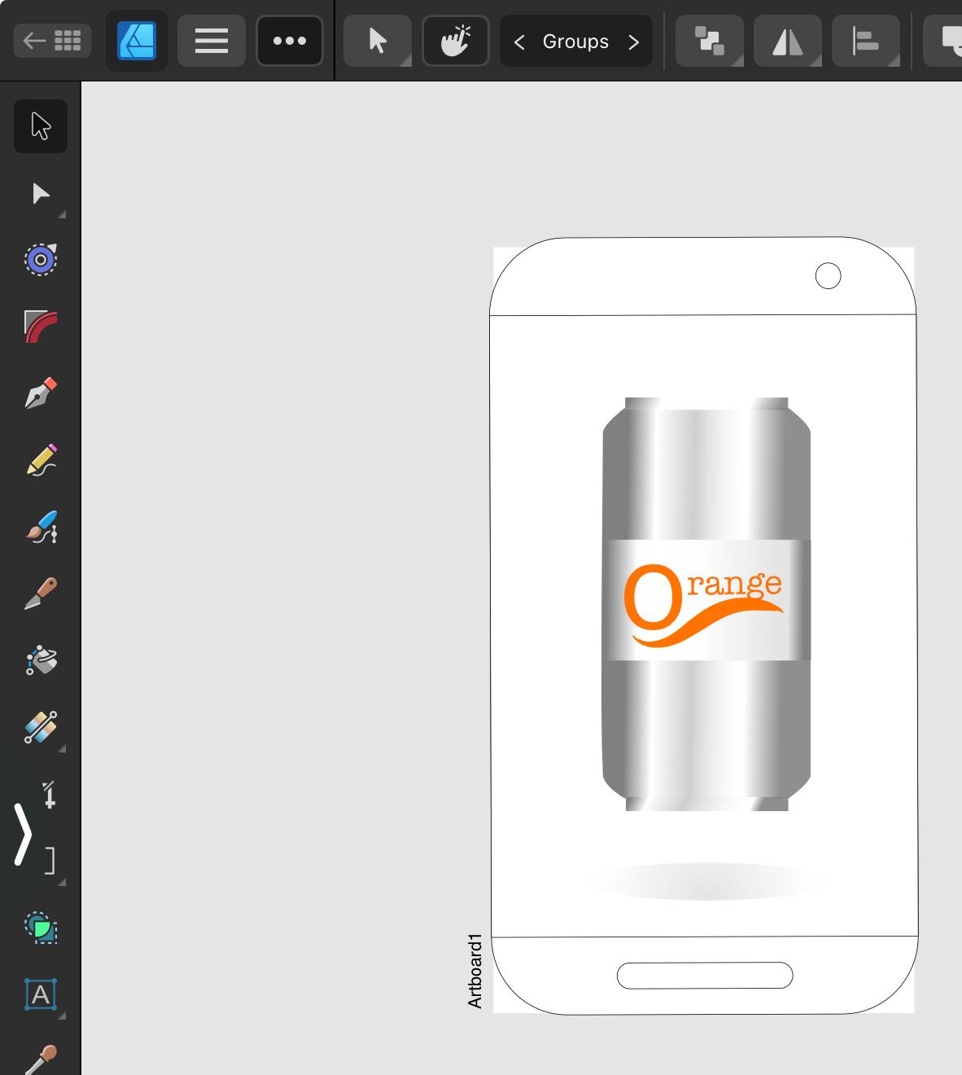Select the Node tool
The width and height of the screenshot is (962, 1075).
click(x=41, y=194)
